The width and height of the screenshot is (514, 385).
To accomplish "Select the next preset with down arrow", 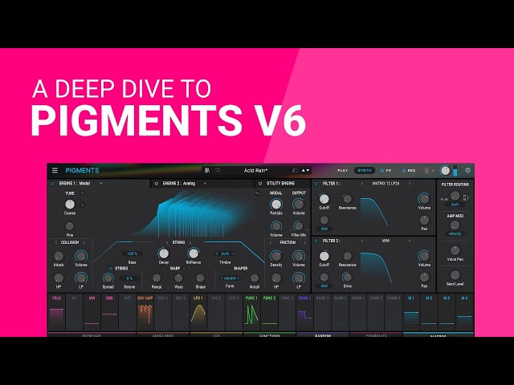I will coord(308,170).
